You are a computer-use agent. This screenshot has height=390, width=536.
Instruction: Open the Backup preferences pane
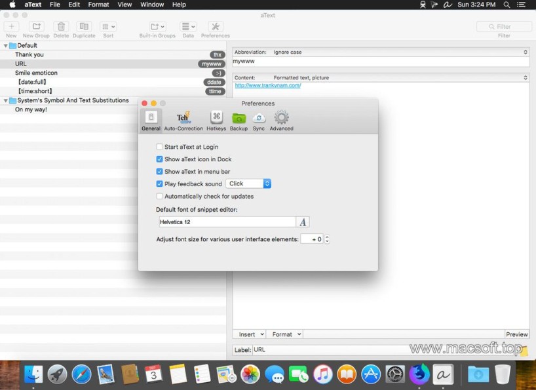tap(239, 120)
